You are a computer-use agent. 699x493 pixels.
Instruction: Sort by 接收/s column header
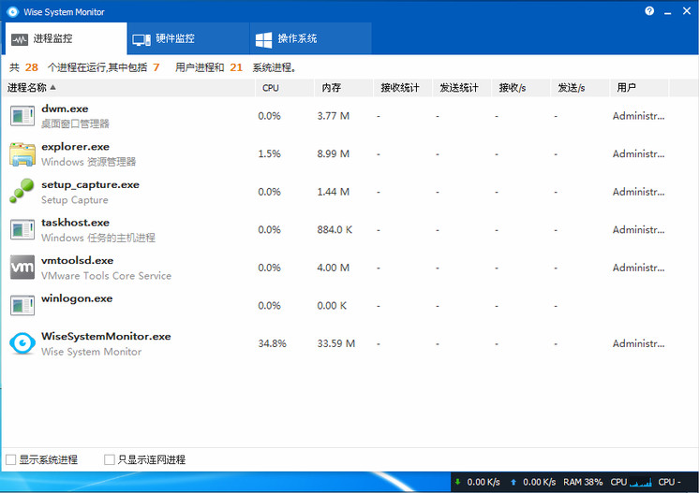pos(520,88)
